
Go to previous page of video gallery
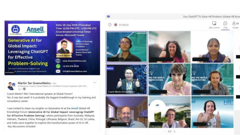coord(165,132)
